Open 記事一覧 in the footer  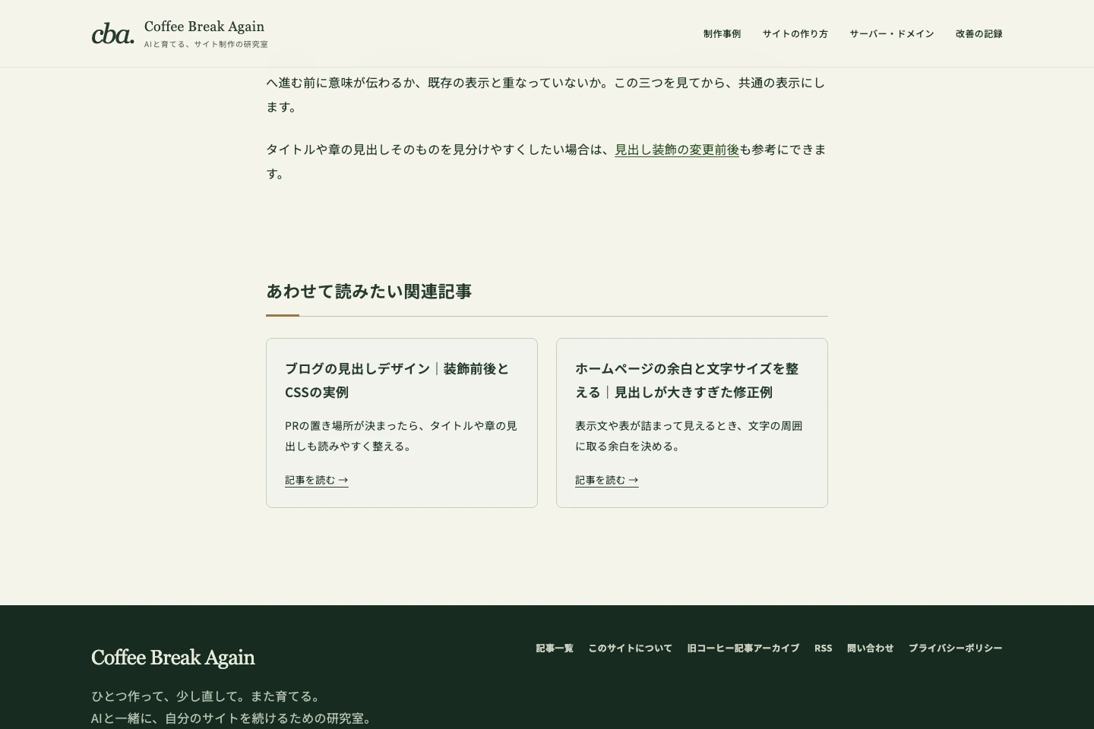555,648
